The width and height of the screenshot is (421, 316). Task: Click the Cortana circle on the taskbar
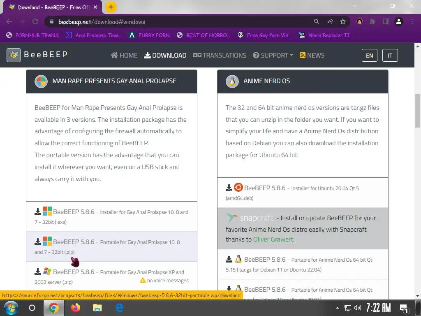(x=32, y=308)
